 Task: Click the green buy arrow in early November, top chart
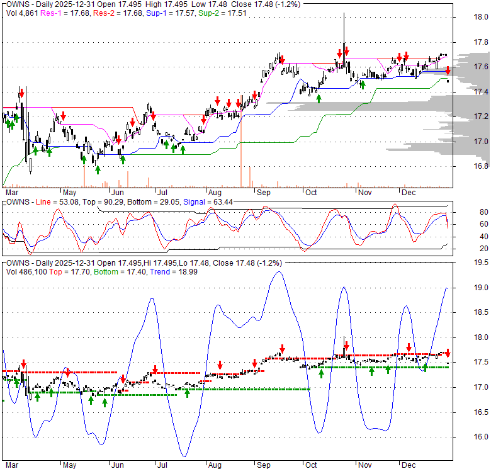[363, 85]
